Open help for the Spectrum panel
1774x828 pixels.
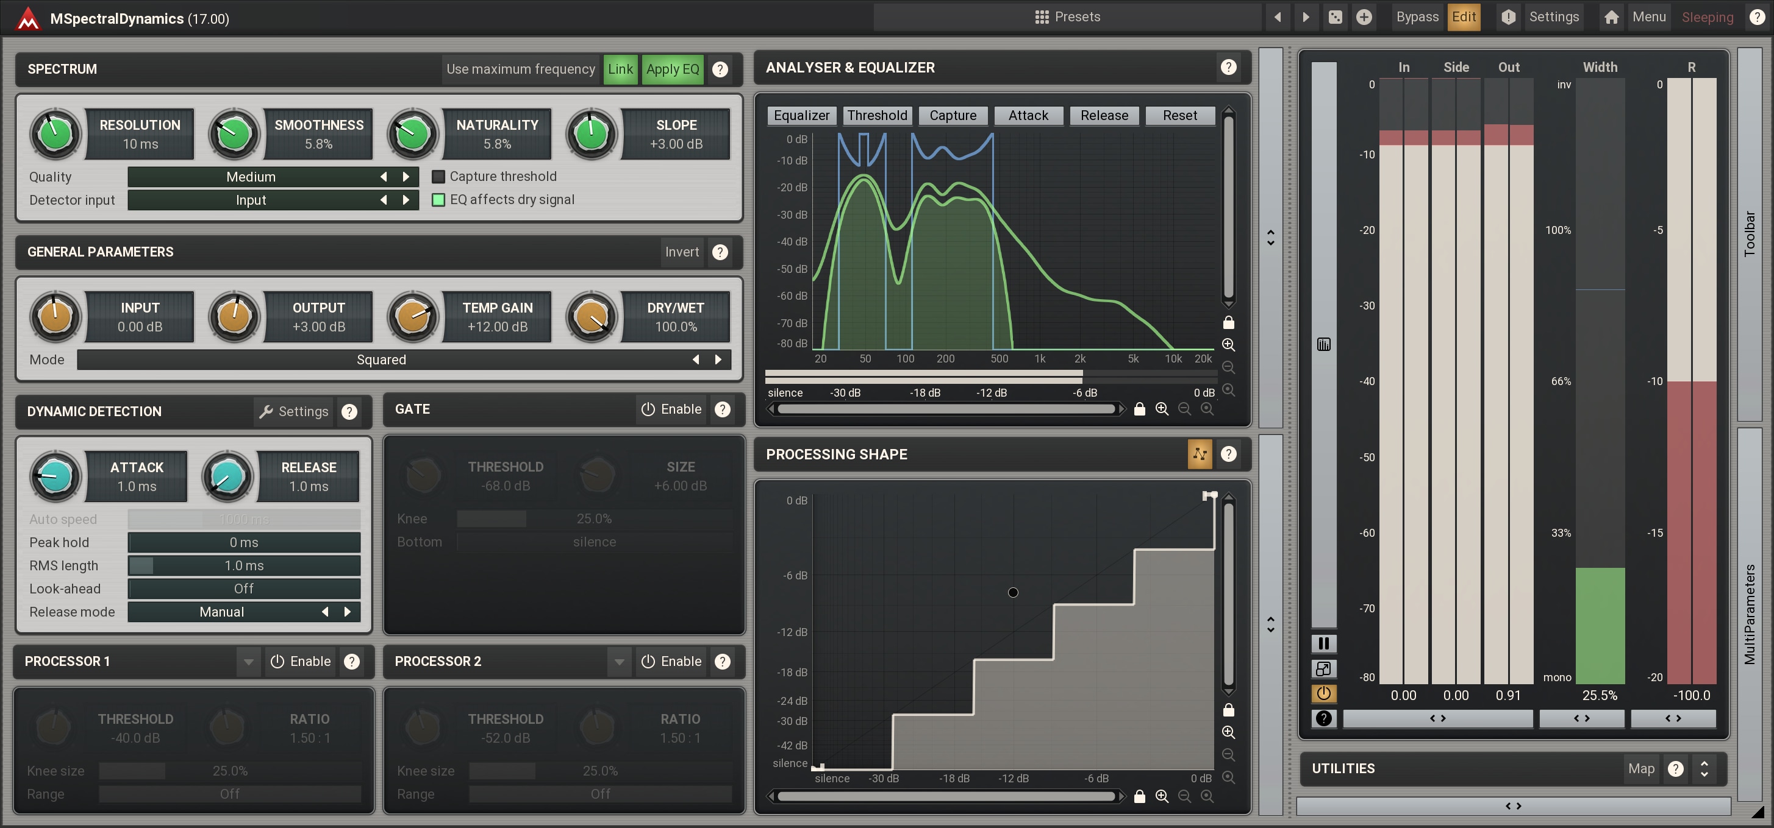pyautogui.click(x=720, y=69)
